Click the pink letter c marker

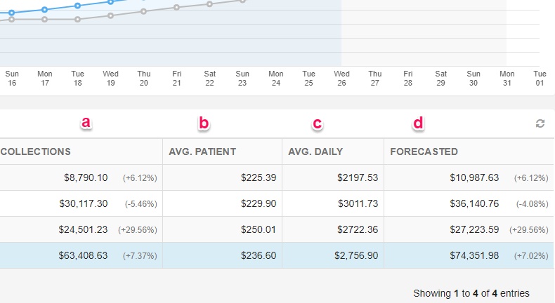click(x=317, y=123)
